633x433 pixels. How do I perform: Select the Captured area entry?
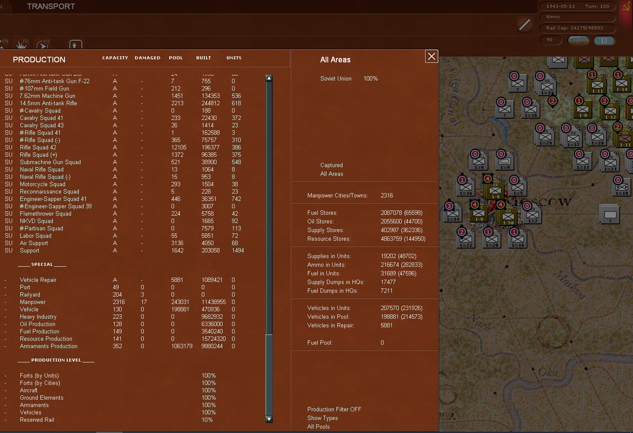click(332, 165)
